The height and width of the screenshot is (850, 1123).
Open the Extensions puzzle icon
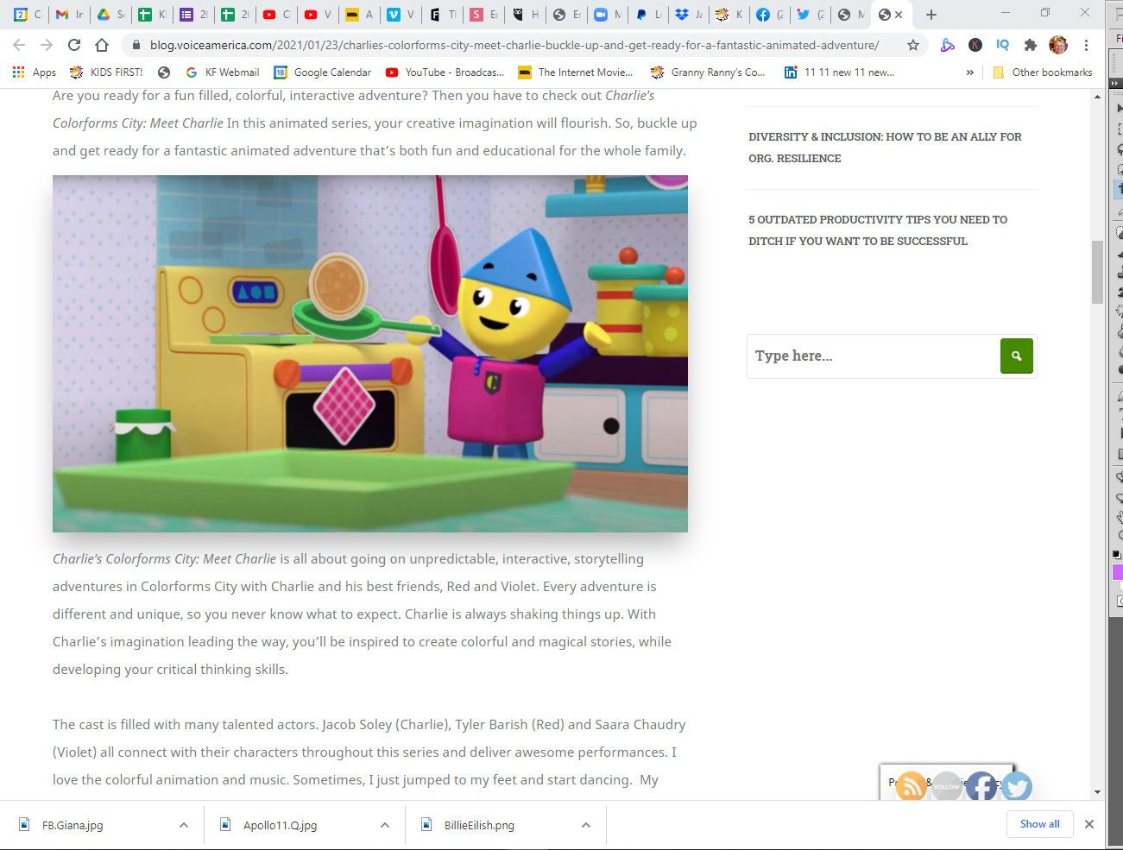1030,45
